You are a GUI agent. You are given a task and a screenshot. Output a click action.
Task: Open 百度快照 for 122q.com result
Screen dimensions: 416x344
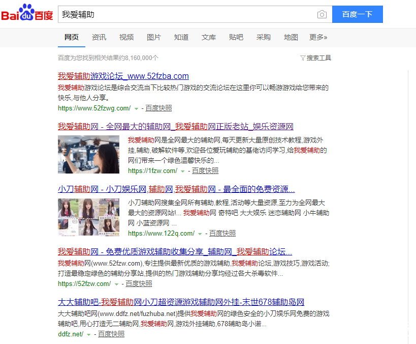222,234
